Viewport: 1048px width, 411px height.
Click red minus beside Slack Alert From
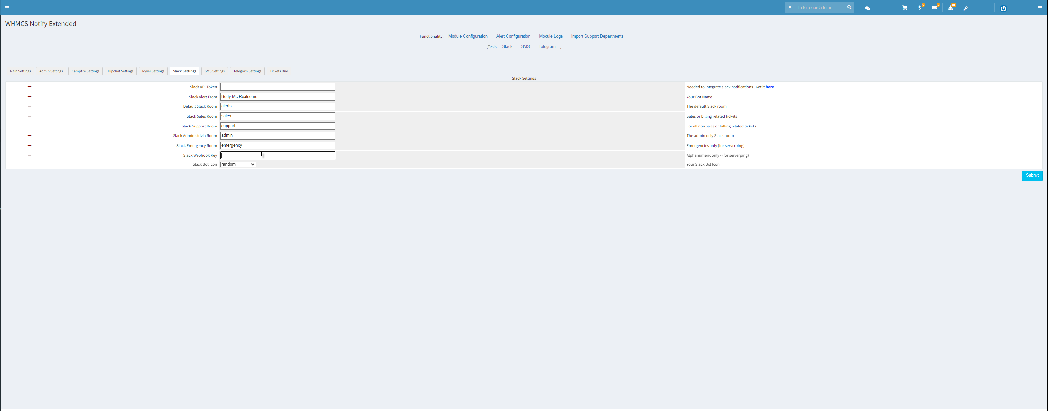29,97
